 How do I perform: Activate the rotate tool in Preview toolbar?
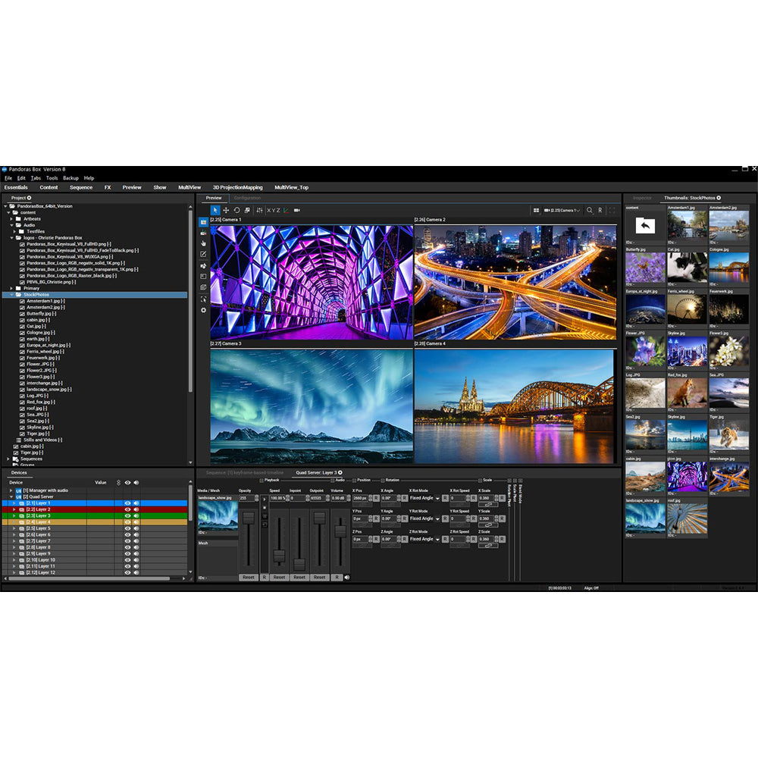[236, 210]
